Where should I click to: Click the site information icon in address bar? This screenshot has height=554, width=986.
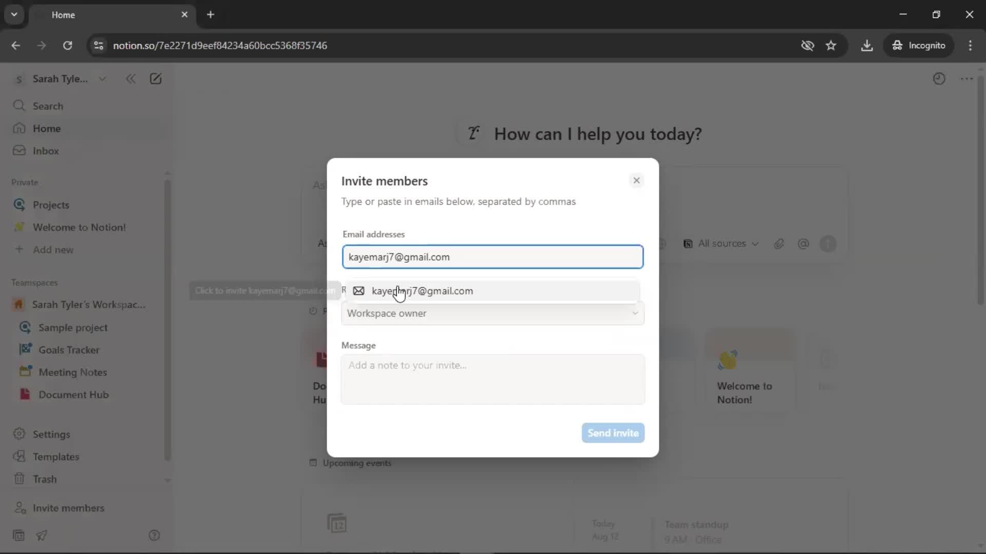99,46
